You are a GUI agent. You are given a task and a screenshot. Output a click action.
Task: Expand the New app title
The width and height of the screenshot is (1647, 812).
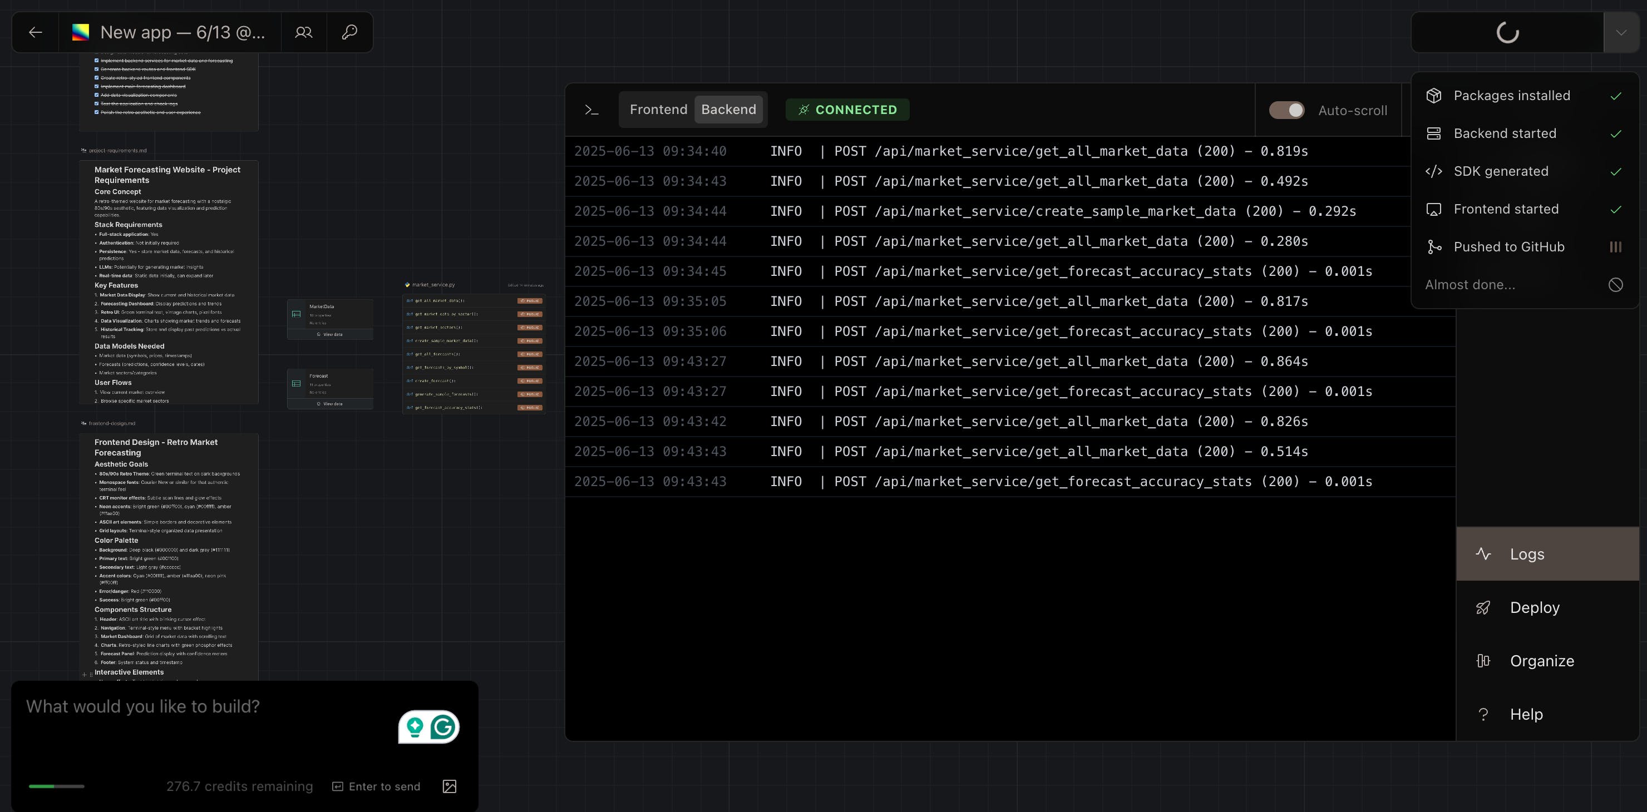(x=182, y=32)
